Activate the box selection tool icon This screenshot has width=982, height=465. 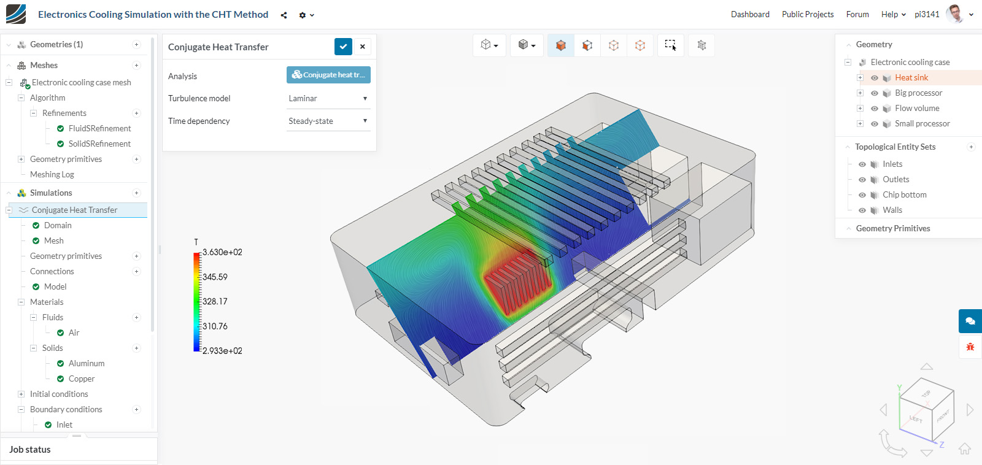pos(670,45)
